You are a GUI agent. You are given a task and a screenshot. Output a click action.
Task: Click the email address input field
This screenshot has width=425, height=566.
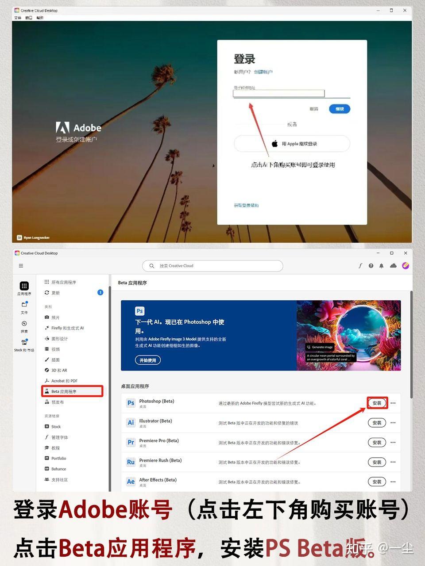(279, 93)
